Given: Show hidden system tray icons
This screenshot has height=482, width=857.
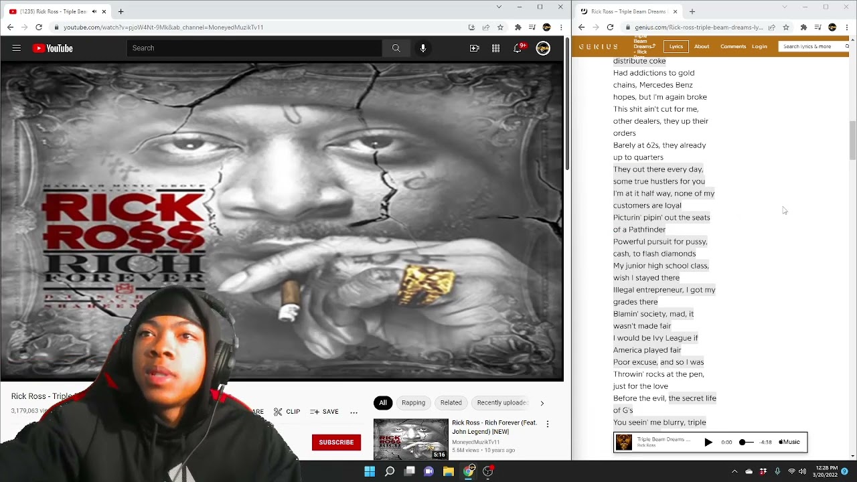Looking at the screenshot, I should pos(734,471).
